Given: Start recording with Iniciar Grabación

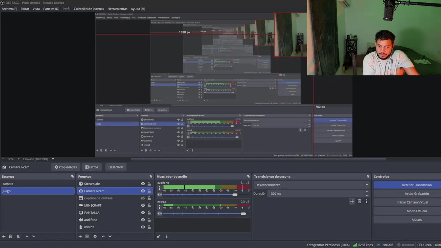Looking at the screenshot, I should coord(407,194).
